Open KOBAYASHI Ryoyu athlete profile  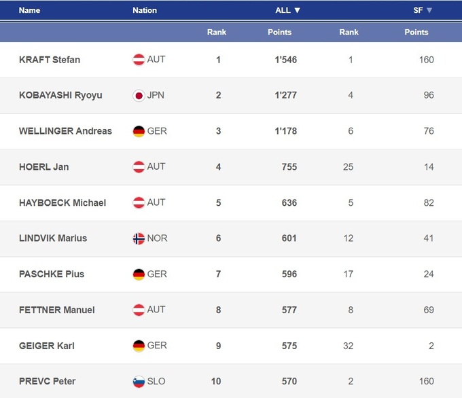60,96
